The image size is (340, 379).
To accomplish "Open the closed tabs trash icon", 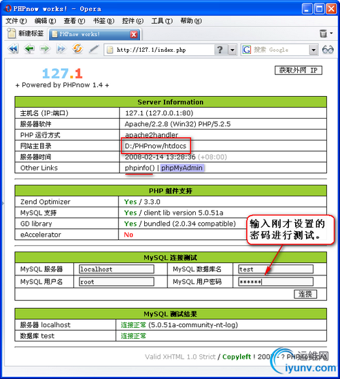I will coord(323,33).
